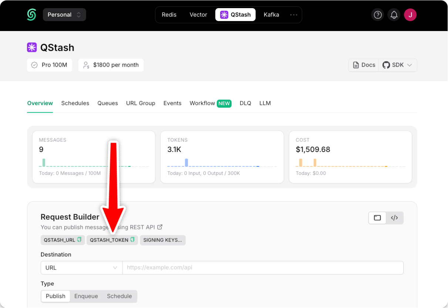Select the Publish type option
Viewport: 448px width, 308px height.
(x=55, y=296)
